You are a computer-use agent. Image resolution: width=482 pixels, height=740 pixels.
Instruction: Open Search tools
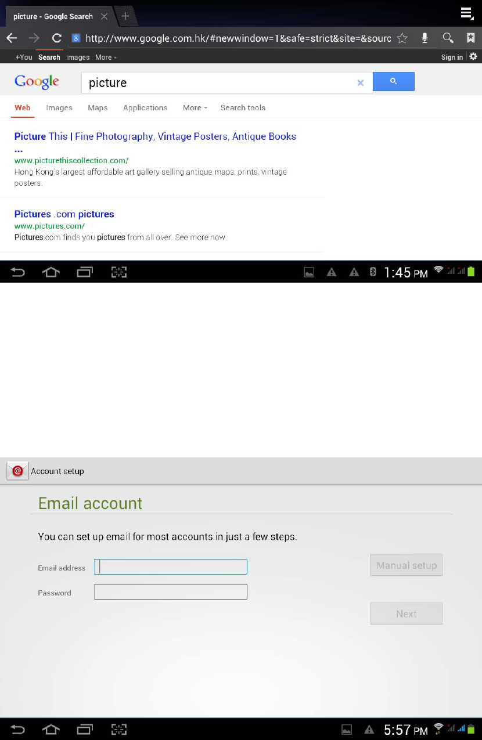tap(243, 107)
